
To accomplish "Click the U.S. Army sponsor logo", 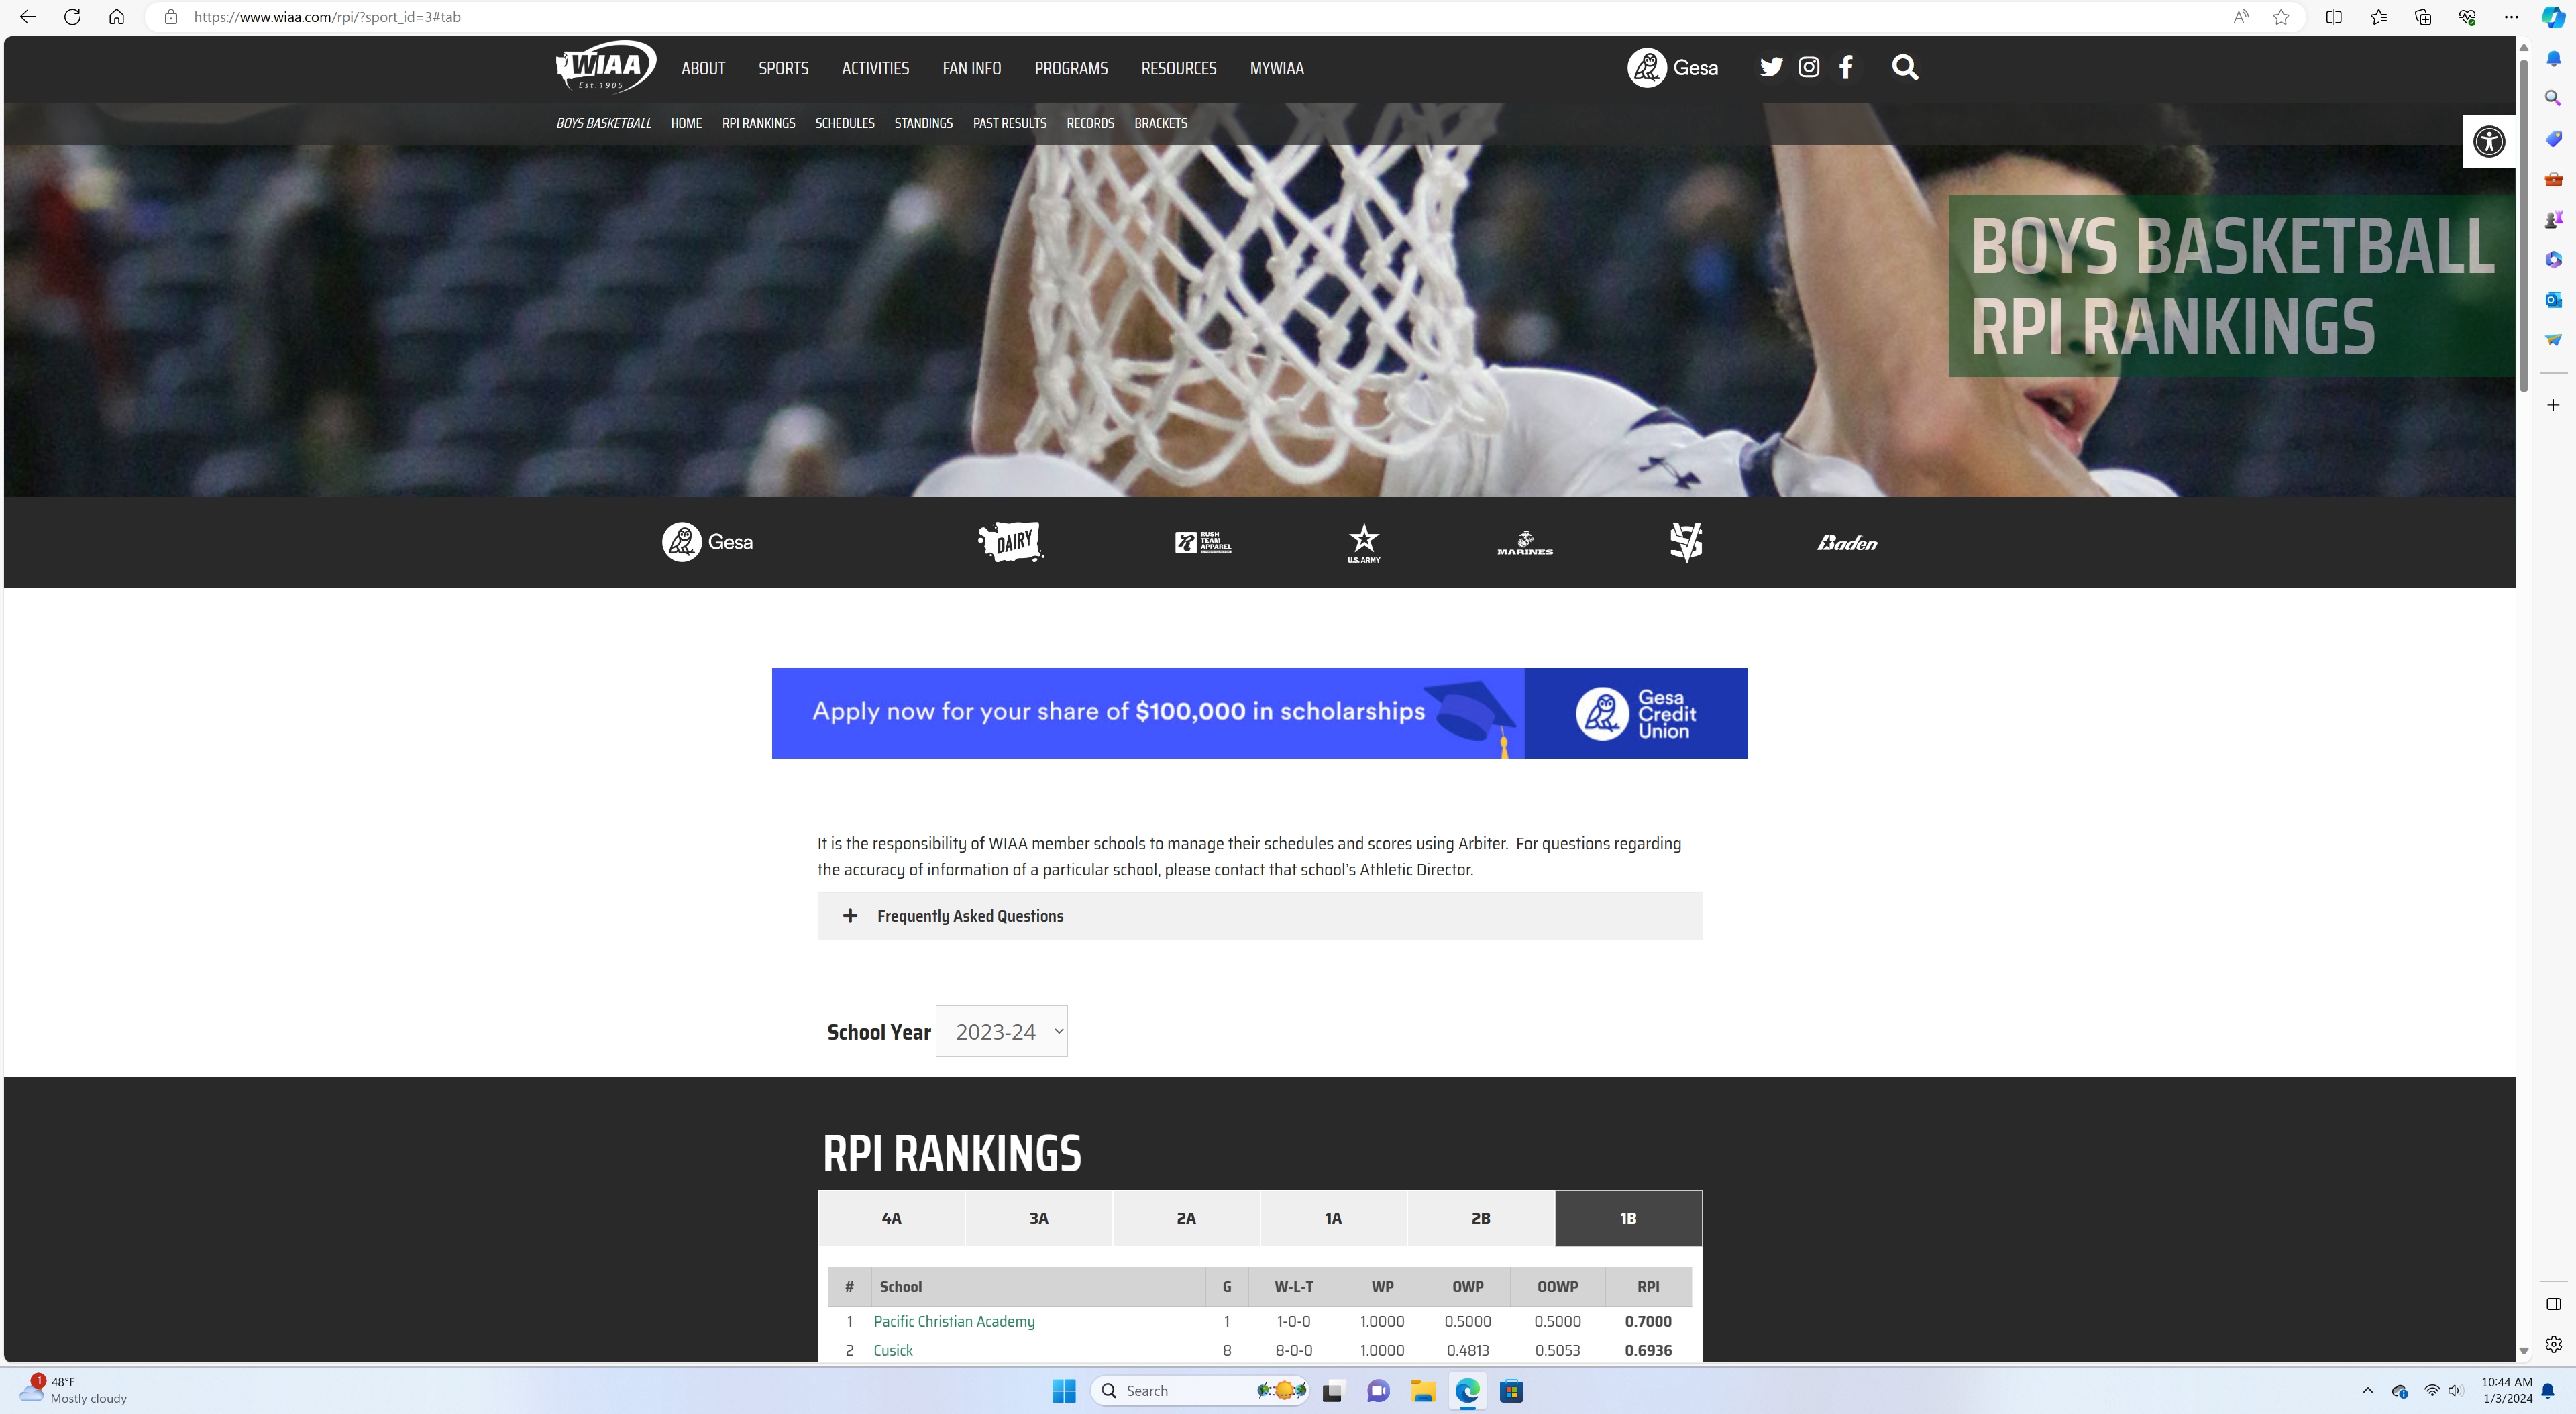I will tap(1363, 542).
